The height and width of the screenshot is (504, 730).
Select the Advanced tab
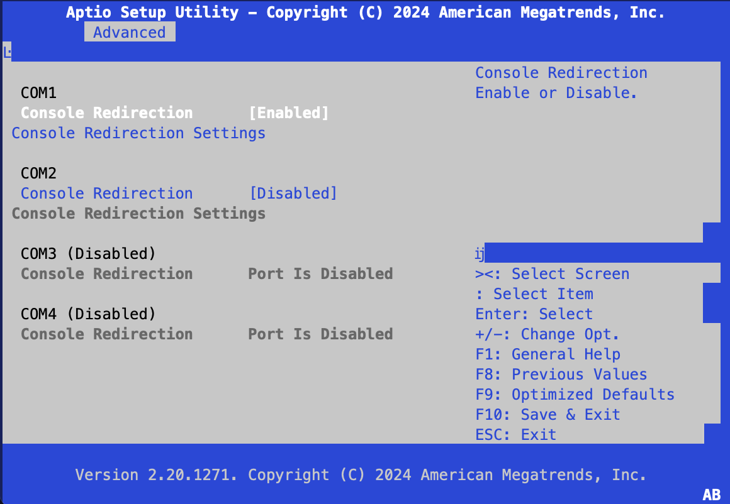[x=130, y=32]
